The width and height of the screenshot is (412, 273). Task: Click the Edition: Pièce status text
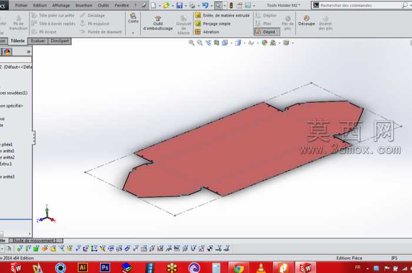tap(349, 258)
